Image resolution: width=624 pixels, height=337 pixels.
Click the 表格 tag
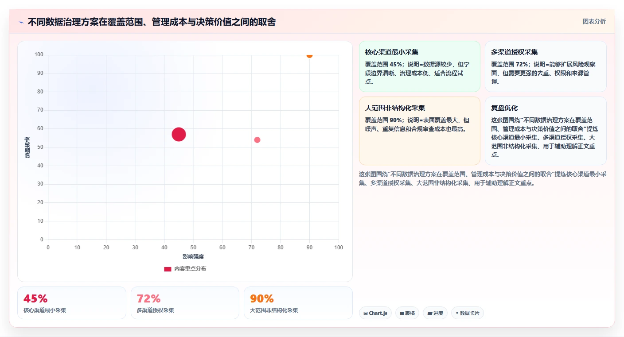pos(407,313)
